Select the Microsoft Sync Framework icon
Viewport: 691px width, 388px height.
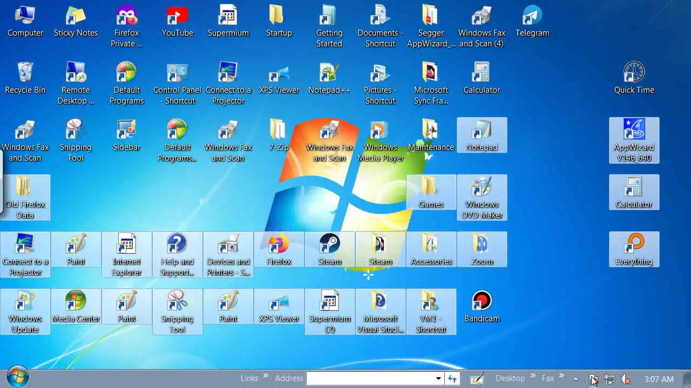tap(431, 84)
